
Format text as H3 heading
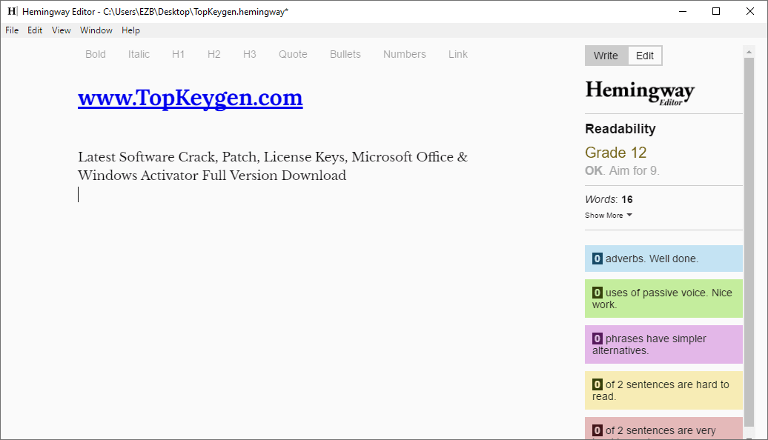249,54
